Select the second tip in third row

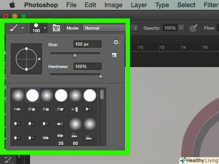point(32,124)
